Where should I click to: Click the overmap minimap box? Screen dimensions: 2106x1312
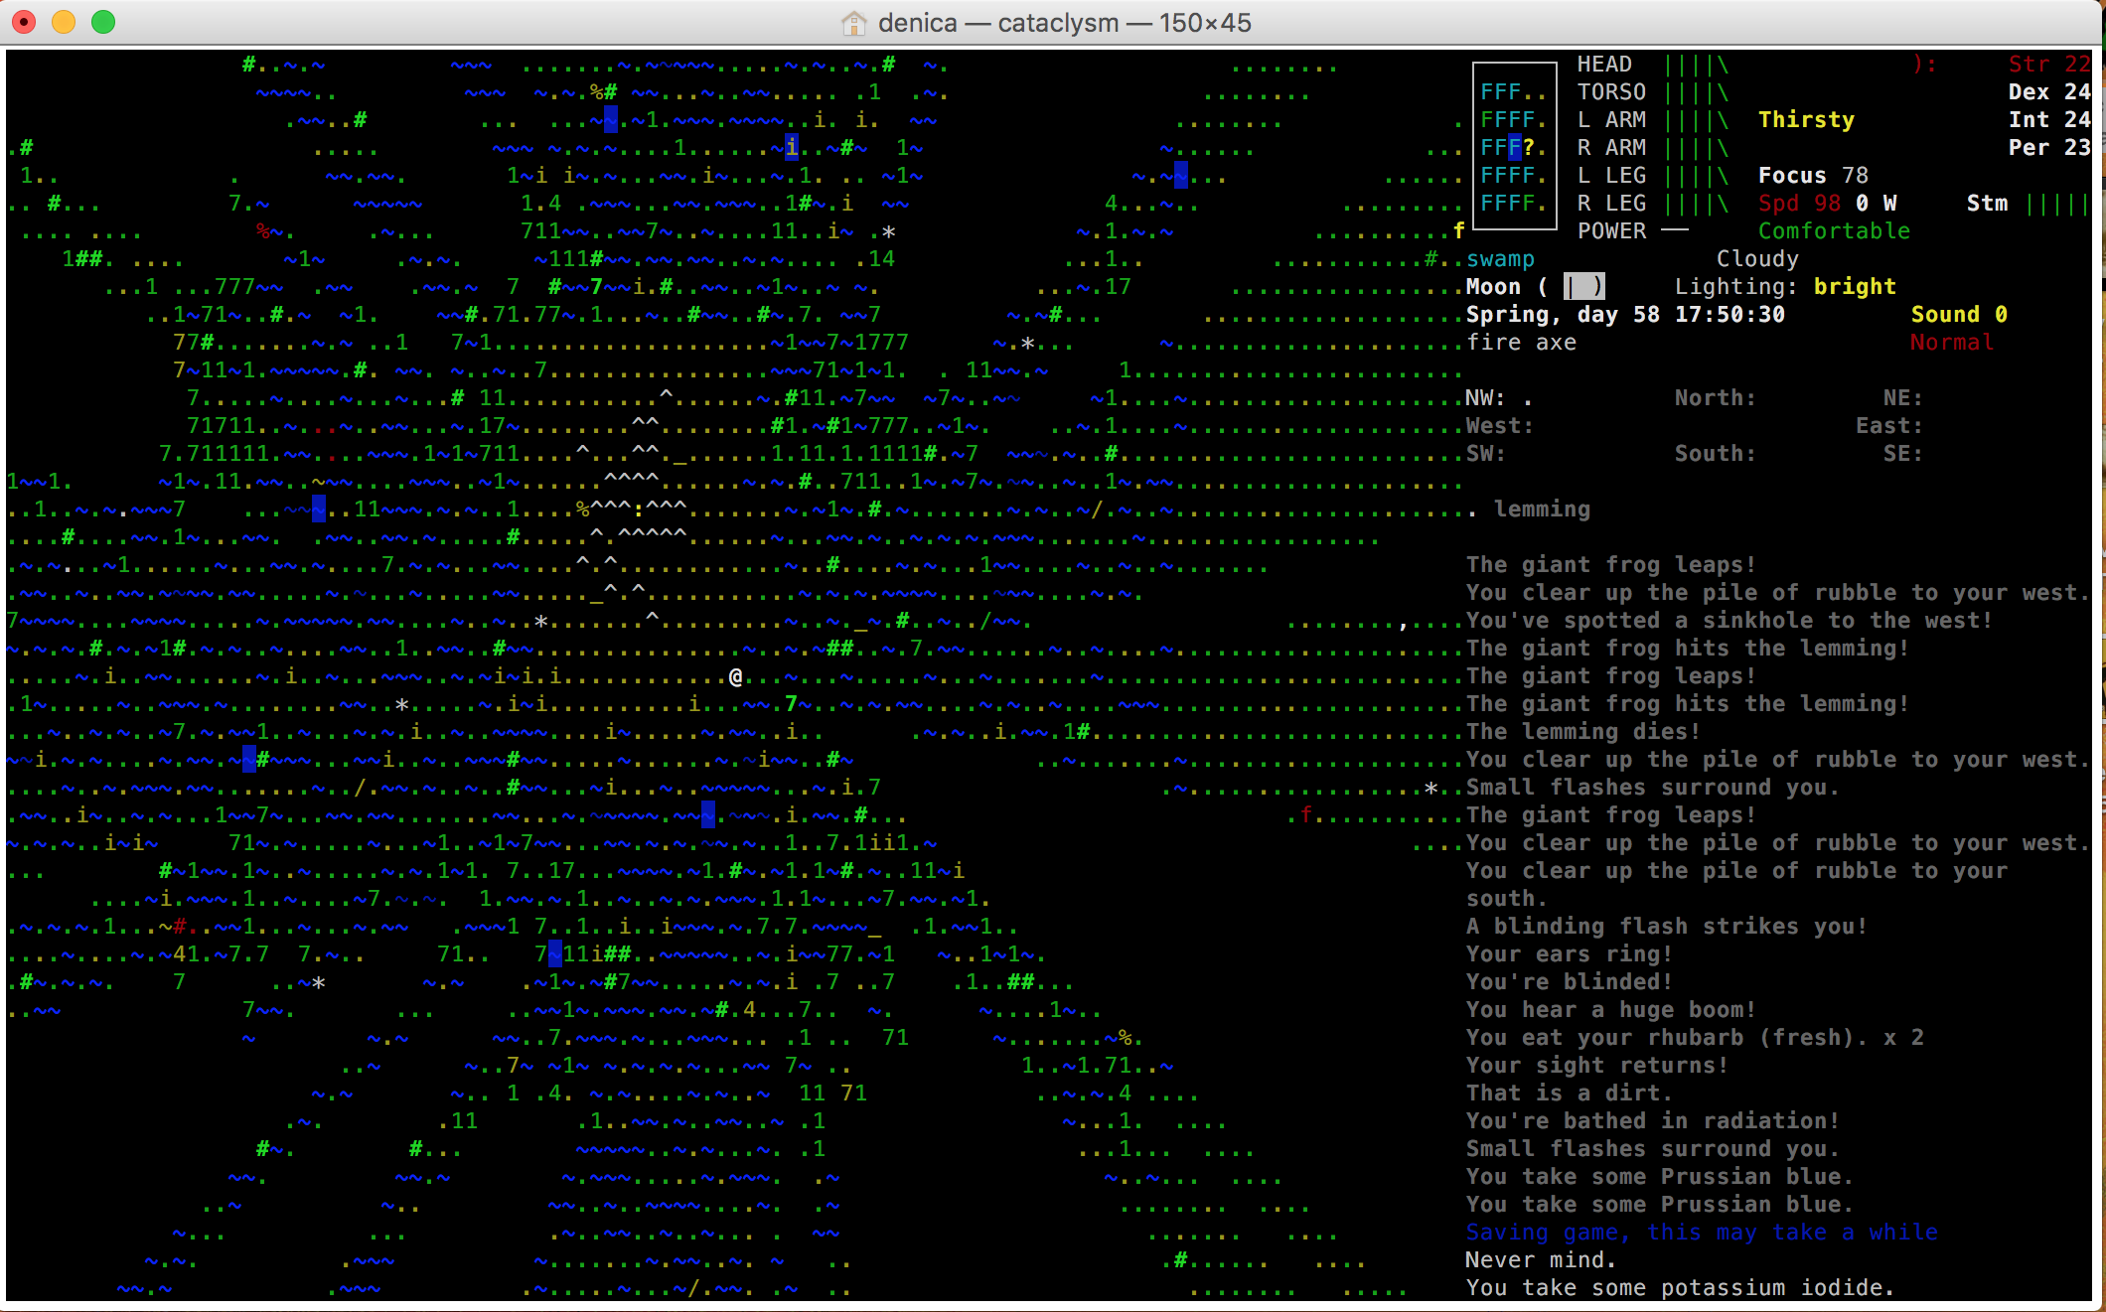[x=1514, y=147]
